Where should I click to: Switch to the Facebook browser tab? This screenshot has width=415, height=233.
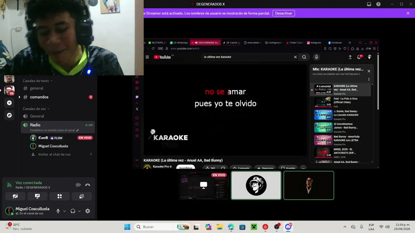(x=335, y=43)
